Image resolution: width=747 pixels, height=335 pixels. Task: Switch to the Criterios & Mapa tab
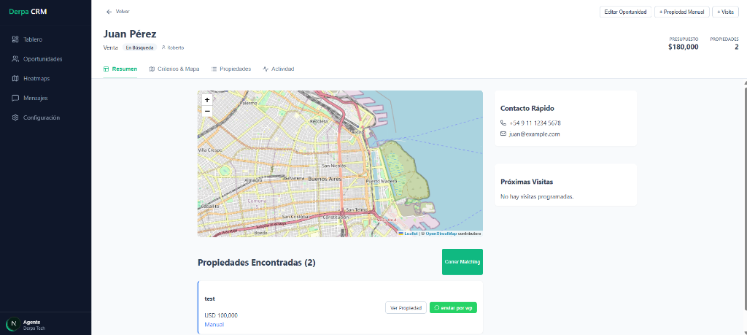point(174,69)
